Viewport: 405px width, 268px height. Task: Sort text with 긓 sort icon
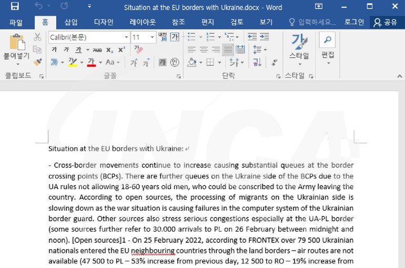click(x=257, y=62)
